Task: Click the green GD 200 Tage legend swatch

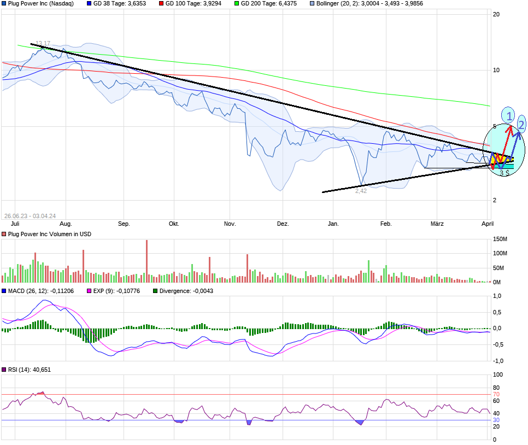Action: tap(236, 3)
